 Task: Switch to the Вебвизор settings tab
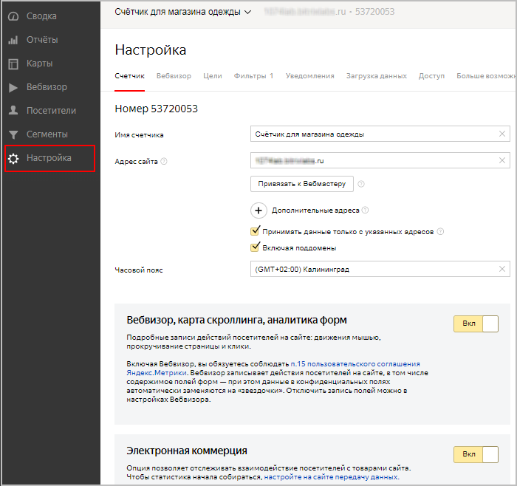pyautogui.click(x=174, y=76)
